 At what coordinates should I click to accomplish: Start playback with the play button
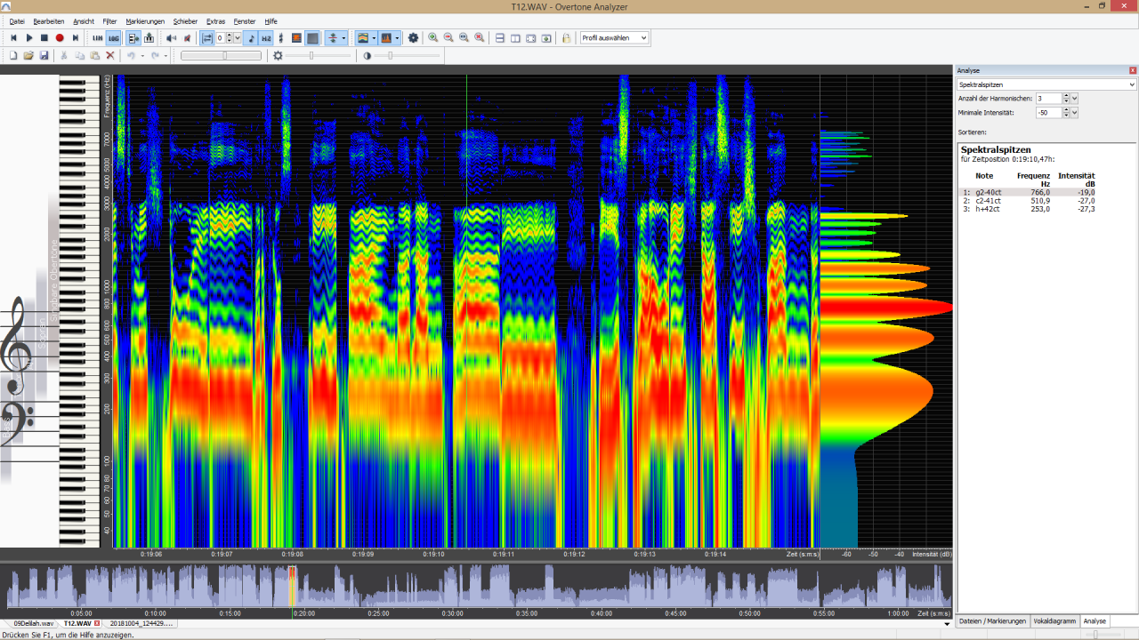28,38
